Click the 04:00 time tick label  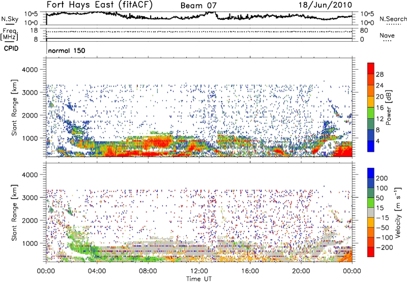coord(97,271)
